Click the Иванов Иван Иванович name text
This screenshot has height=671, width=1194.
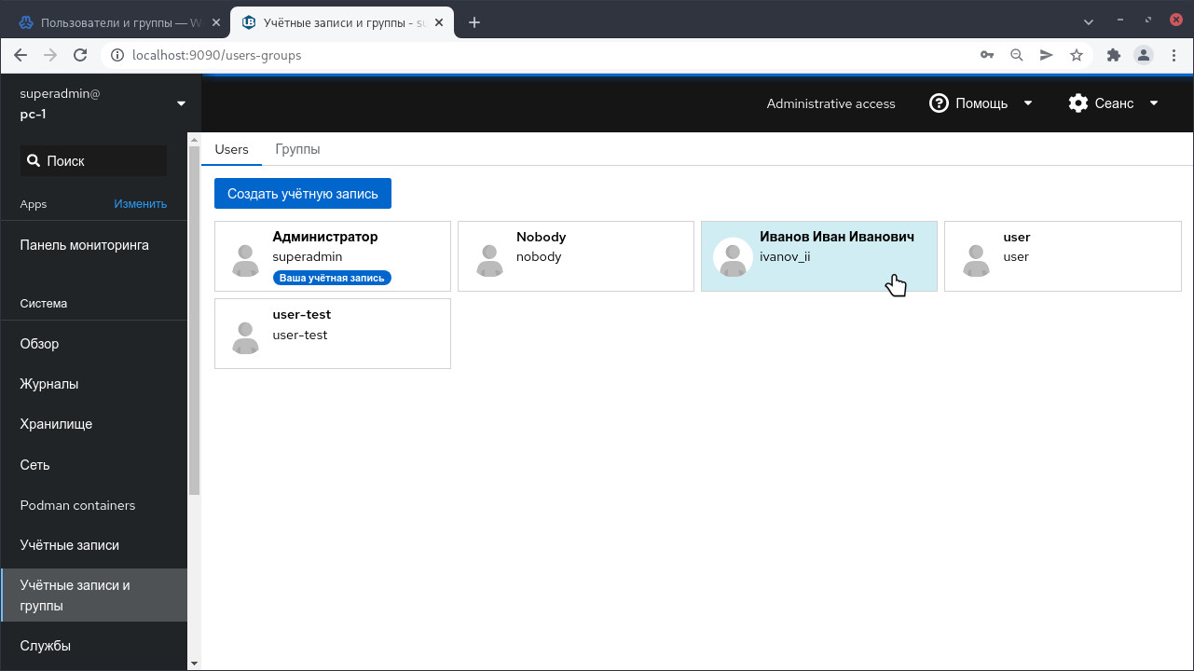[x=836, y=237]
